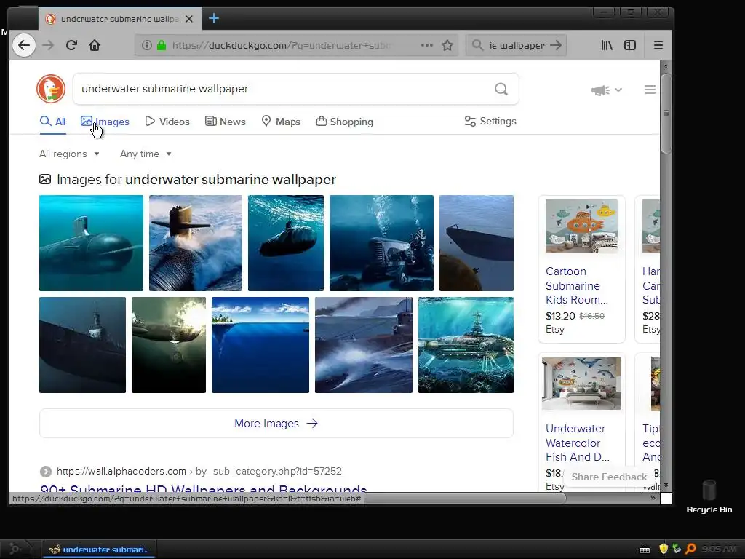Open the sunken tractor with diver thumbnail
The height and width of the screenshot is (559, 745).
381,243
